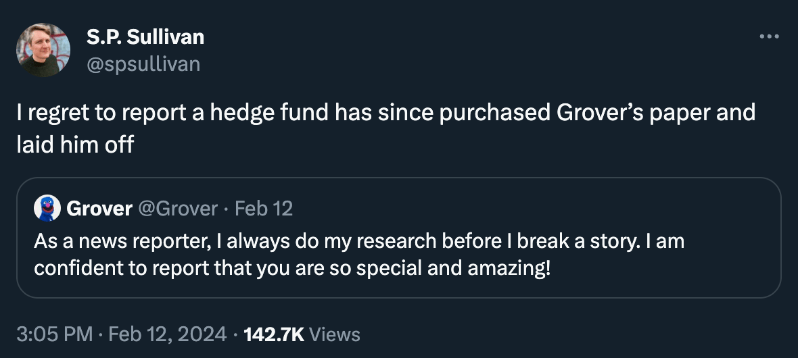This screenshot has width=798, height=358.
Task: Click the 142.7K view count number
Action: [x=273, y=334]
